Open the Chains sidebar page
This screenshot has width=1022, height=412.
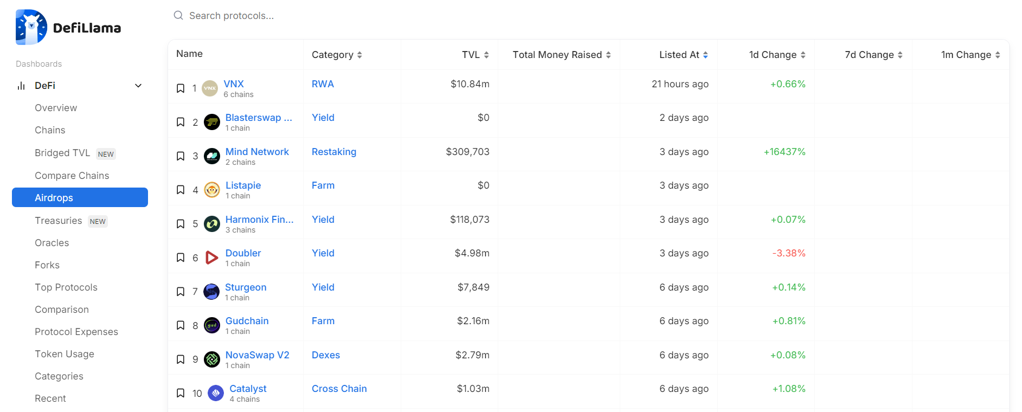click(50, 130)
